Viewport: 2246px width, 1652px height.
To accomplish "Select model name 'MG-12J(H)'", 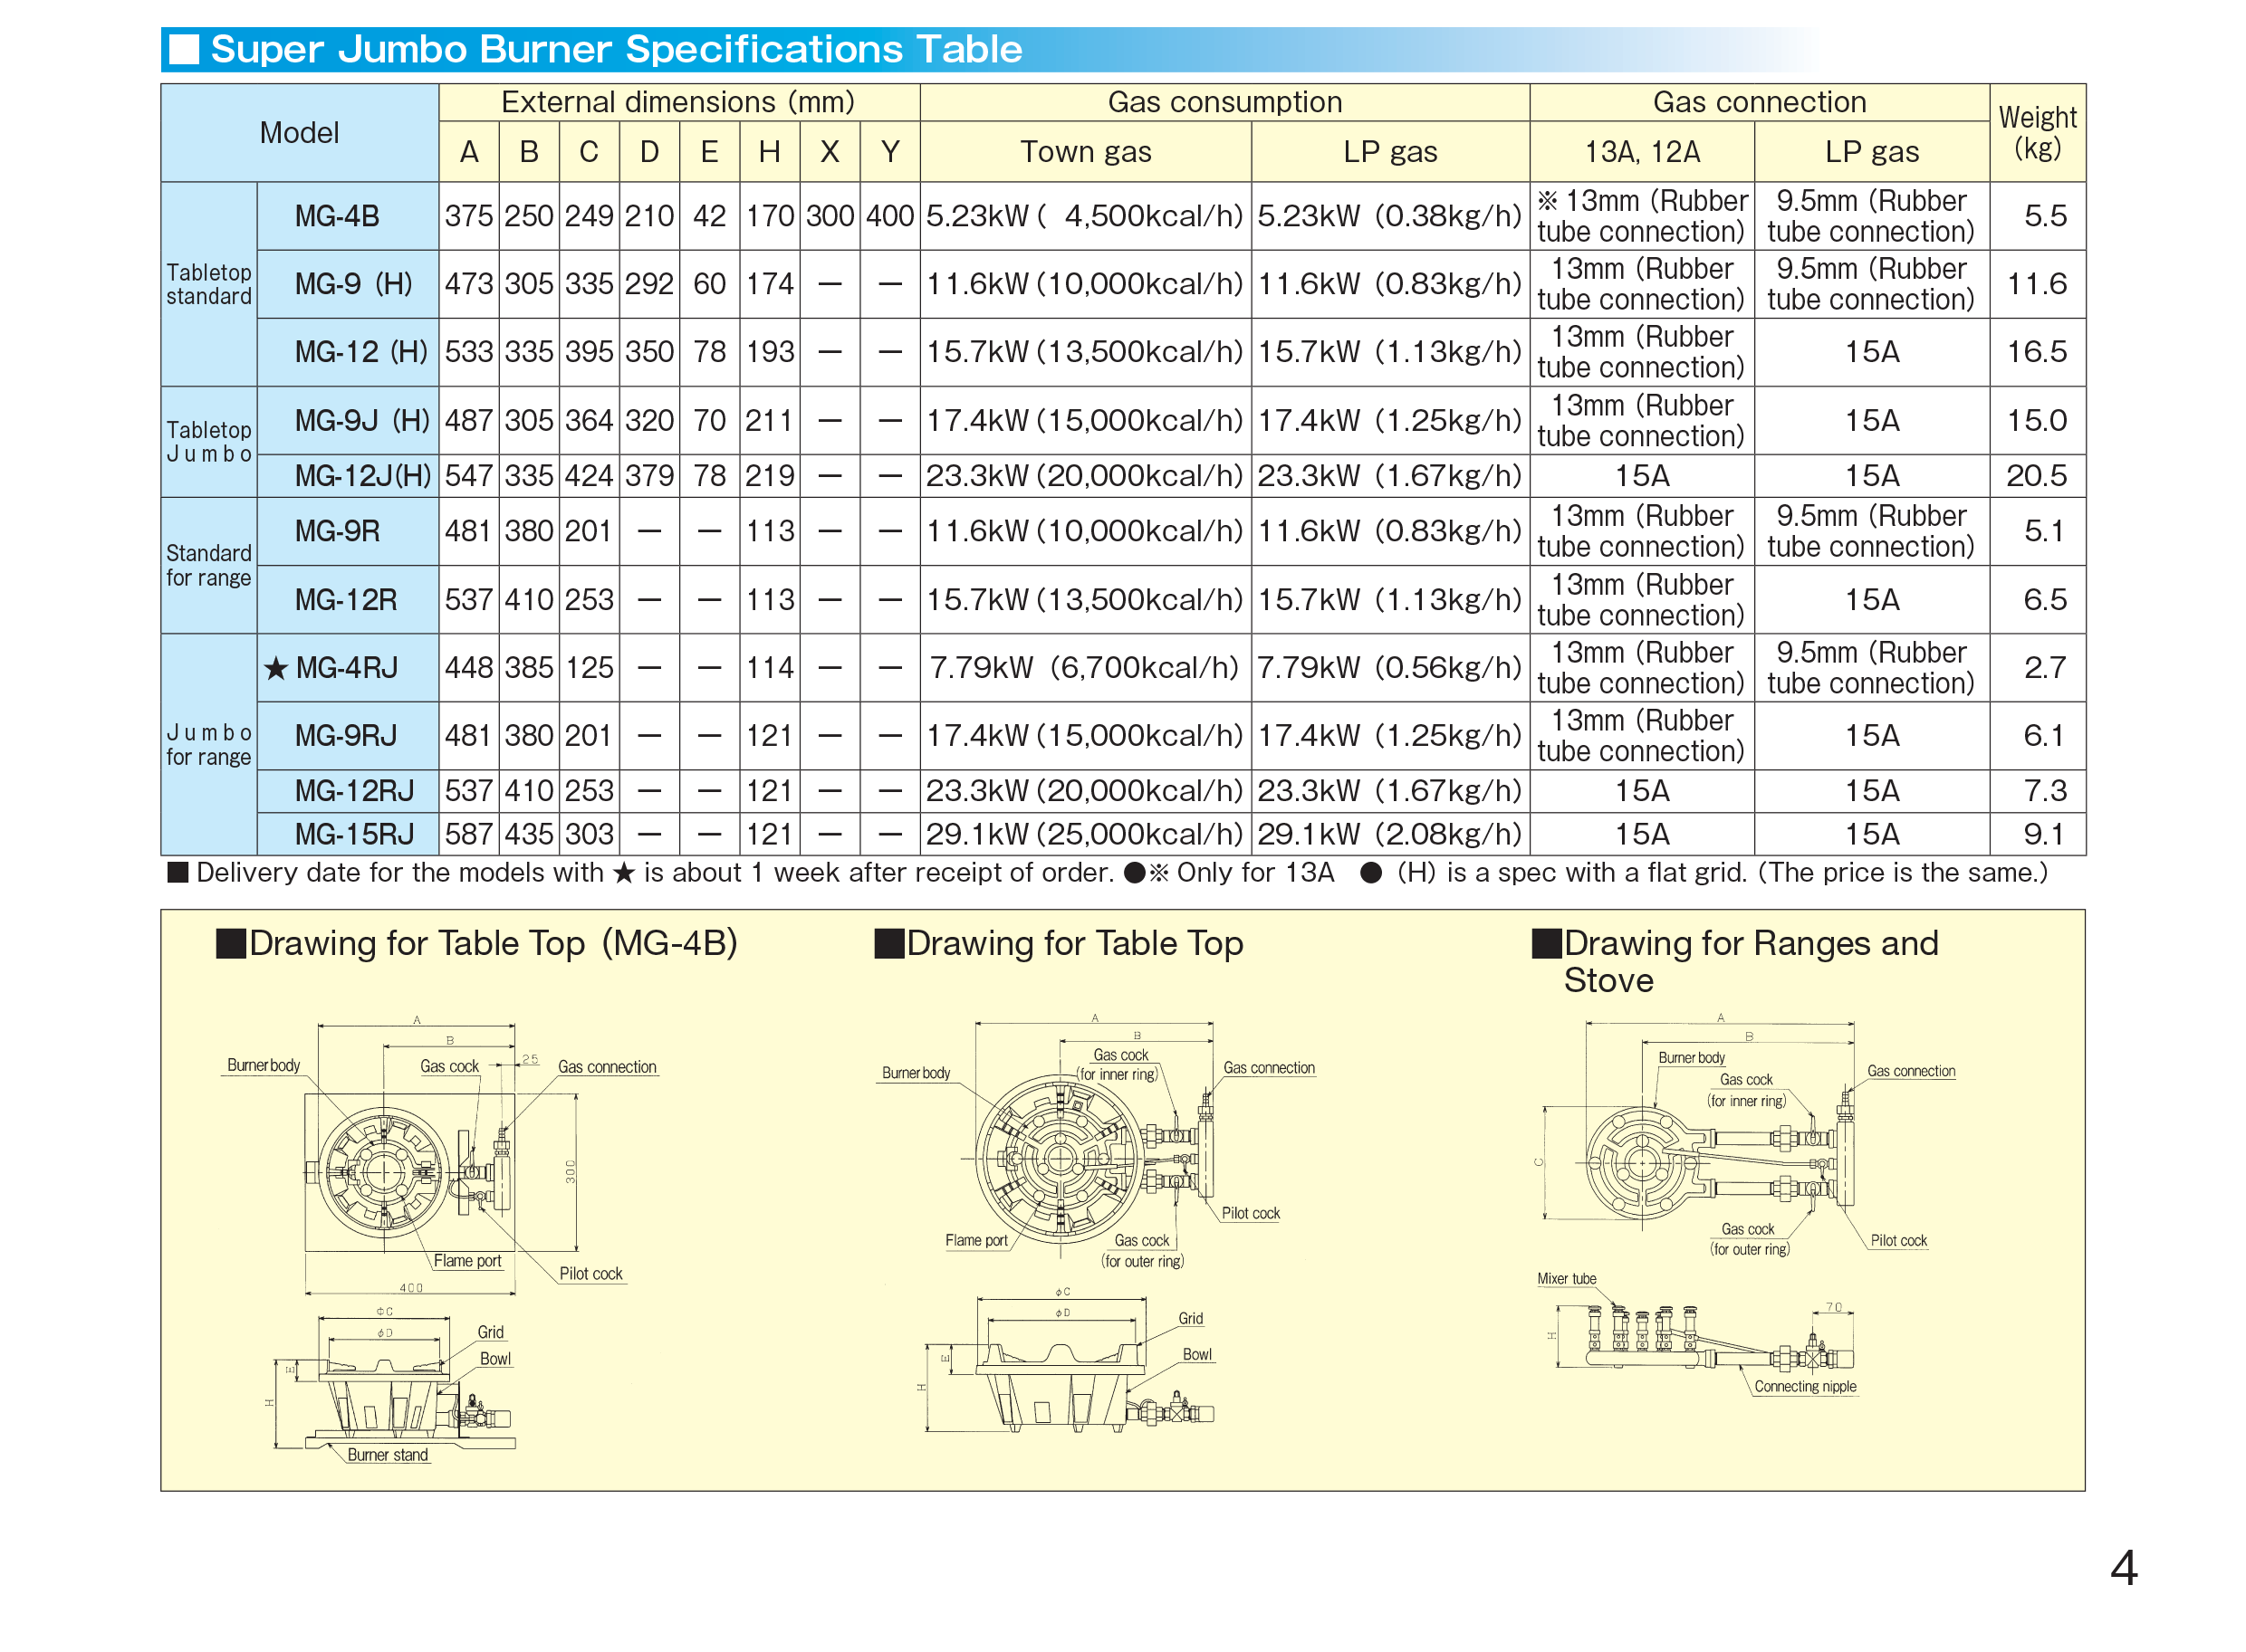I will click(x=362, y=476).
